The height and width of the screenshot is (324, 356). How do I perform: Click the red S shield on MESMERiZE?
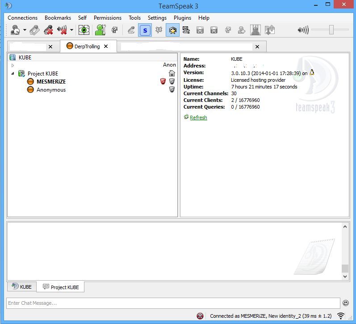tap(163, 81)
